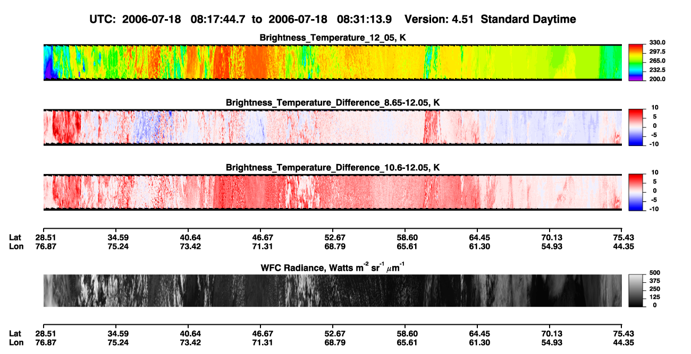Click longitude 54.93 on the axis under the 10.6-12.05 panel
This screenshot has width=691, height=354.
coord(552,246)
